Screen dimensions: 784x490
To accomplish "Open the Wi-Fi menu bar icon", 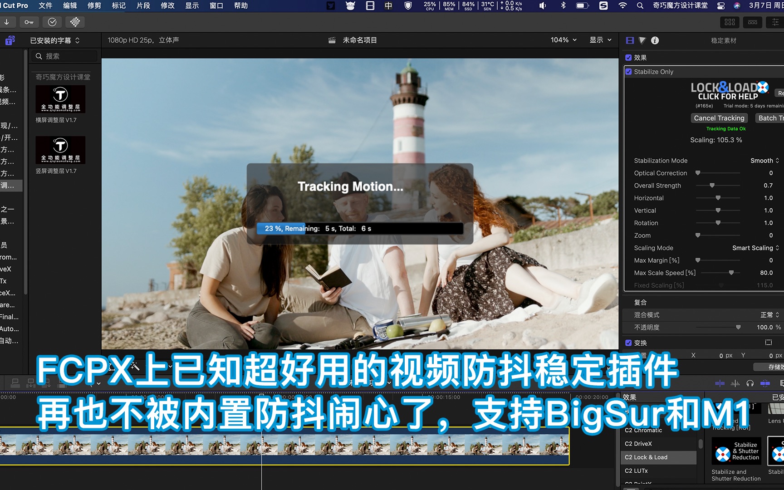I will [x=622, y=5].
